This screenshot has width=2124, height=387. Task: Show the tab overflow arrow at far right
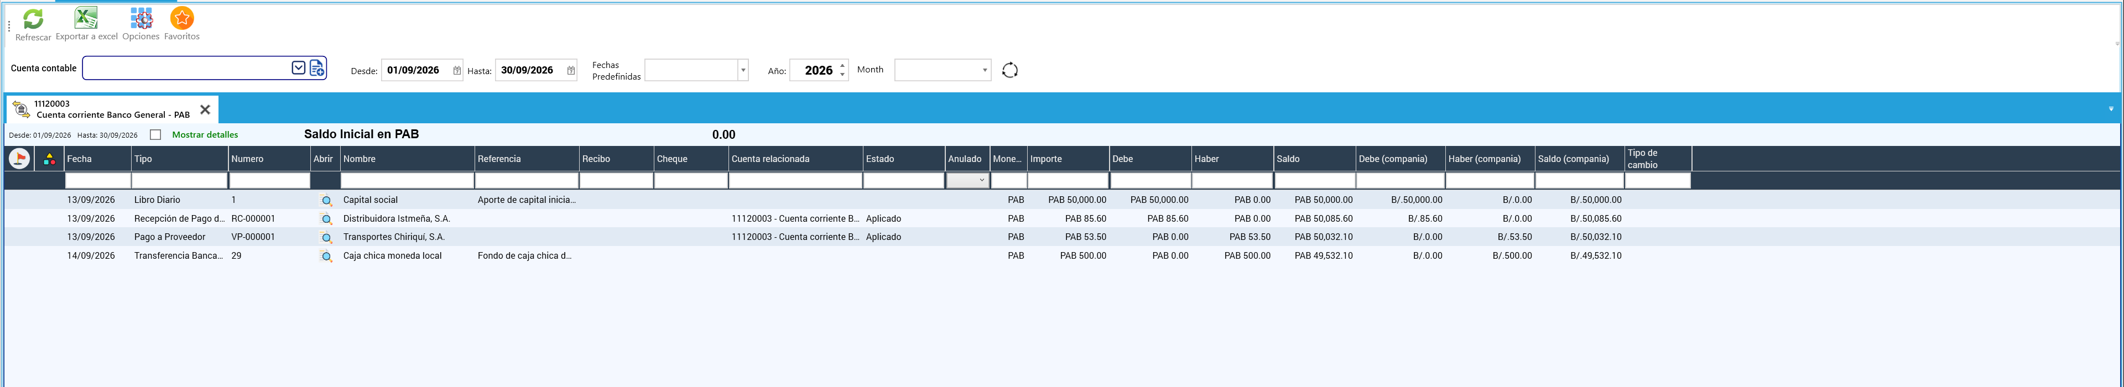click(x=2111, y=109)
